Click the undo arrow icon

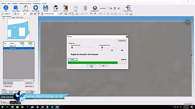coord(91,14)
